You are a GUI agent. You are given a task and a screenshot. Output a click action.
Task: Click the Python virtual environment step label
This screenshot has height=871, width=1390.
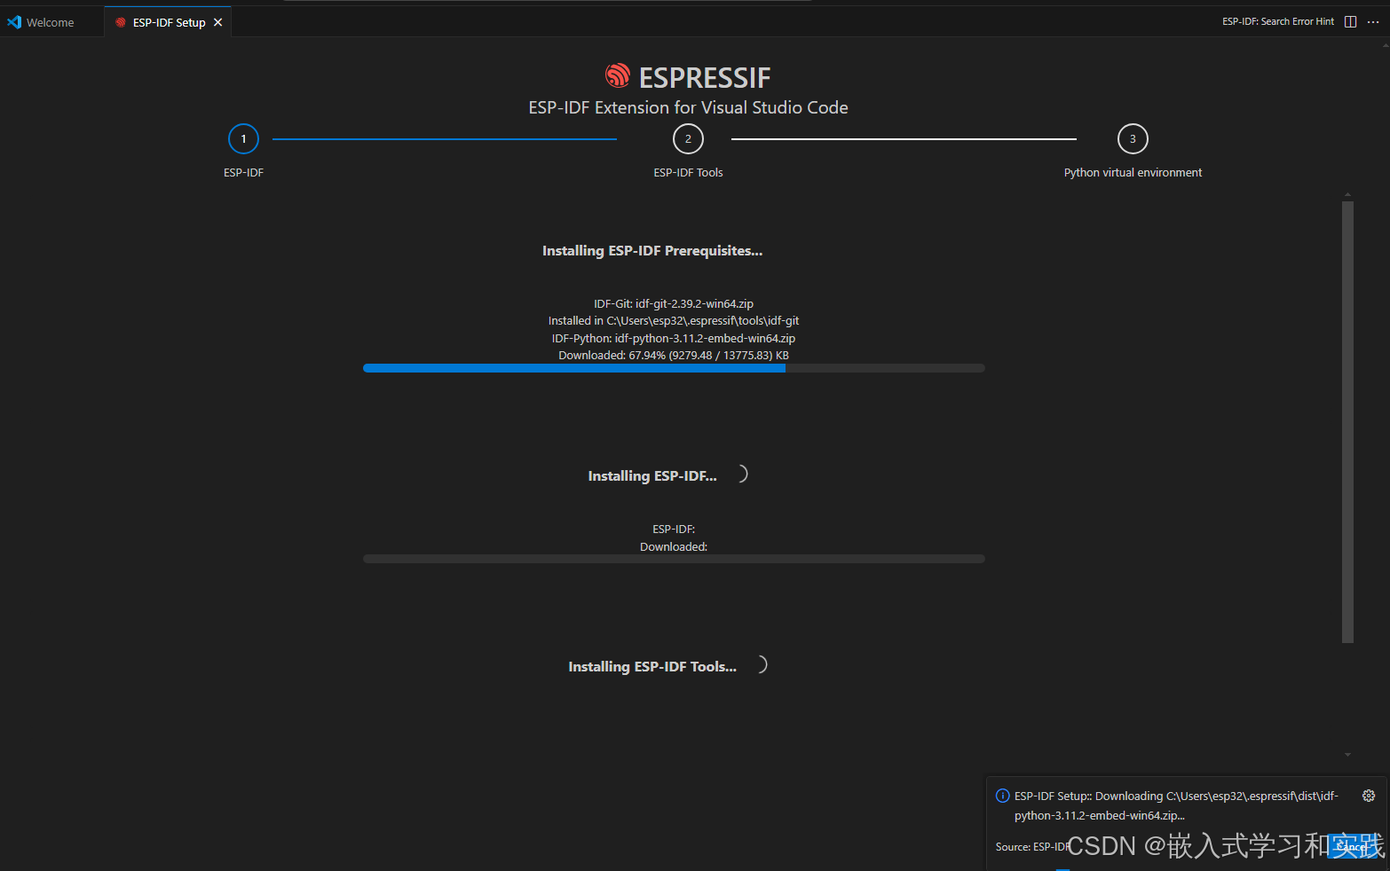click(x=1133, y=173)
